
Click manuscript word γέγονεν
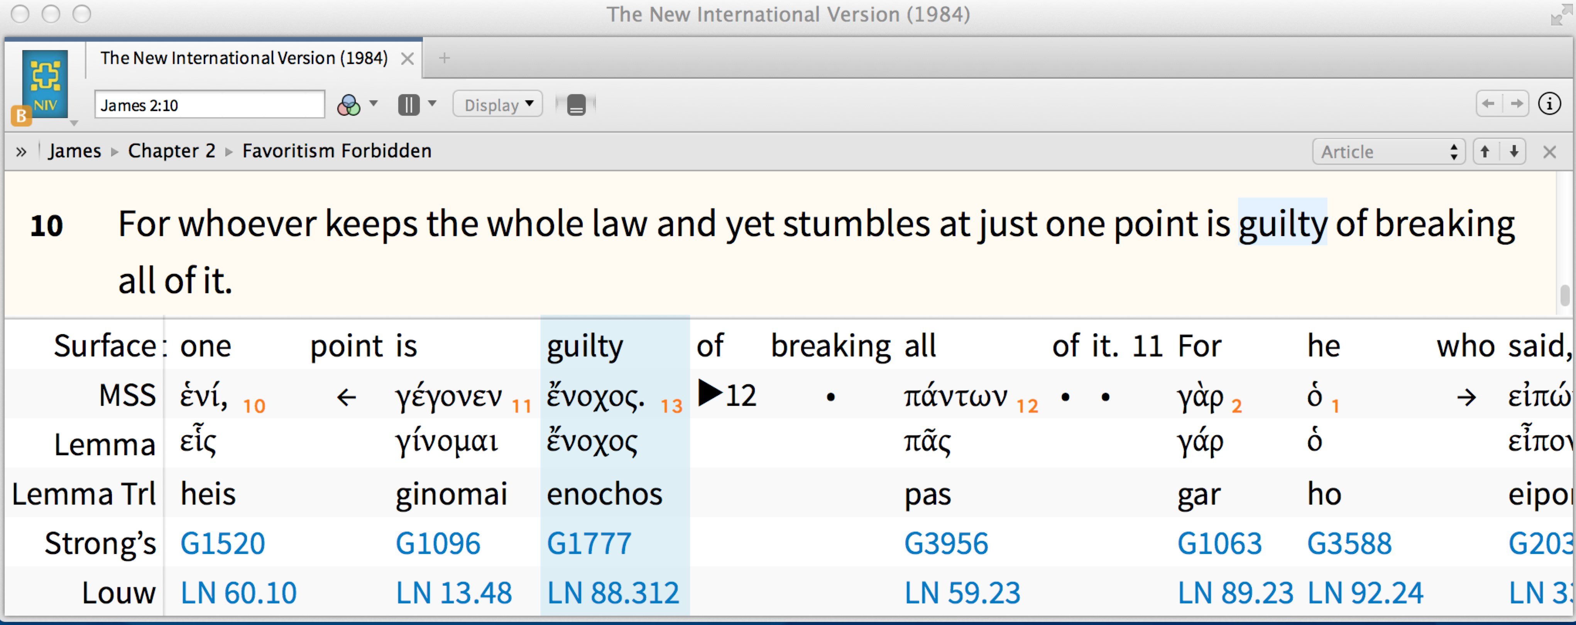(449, 397)
